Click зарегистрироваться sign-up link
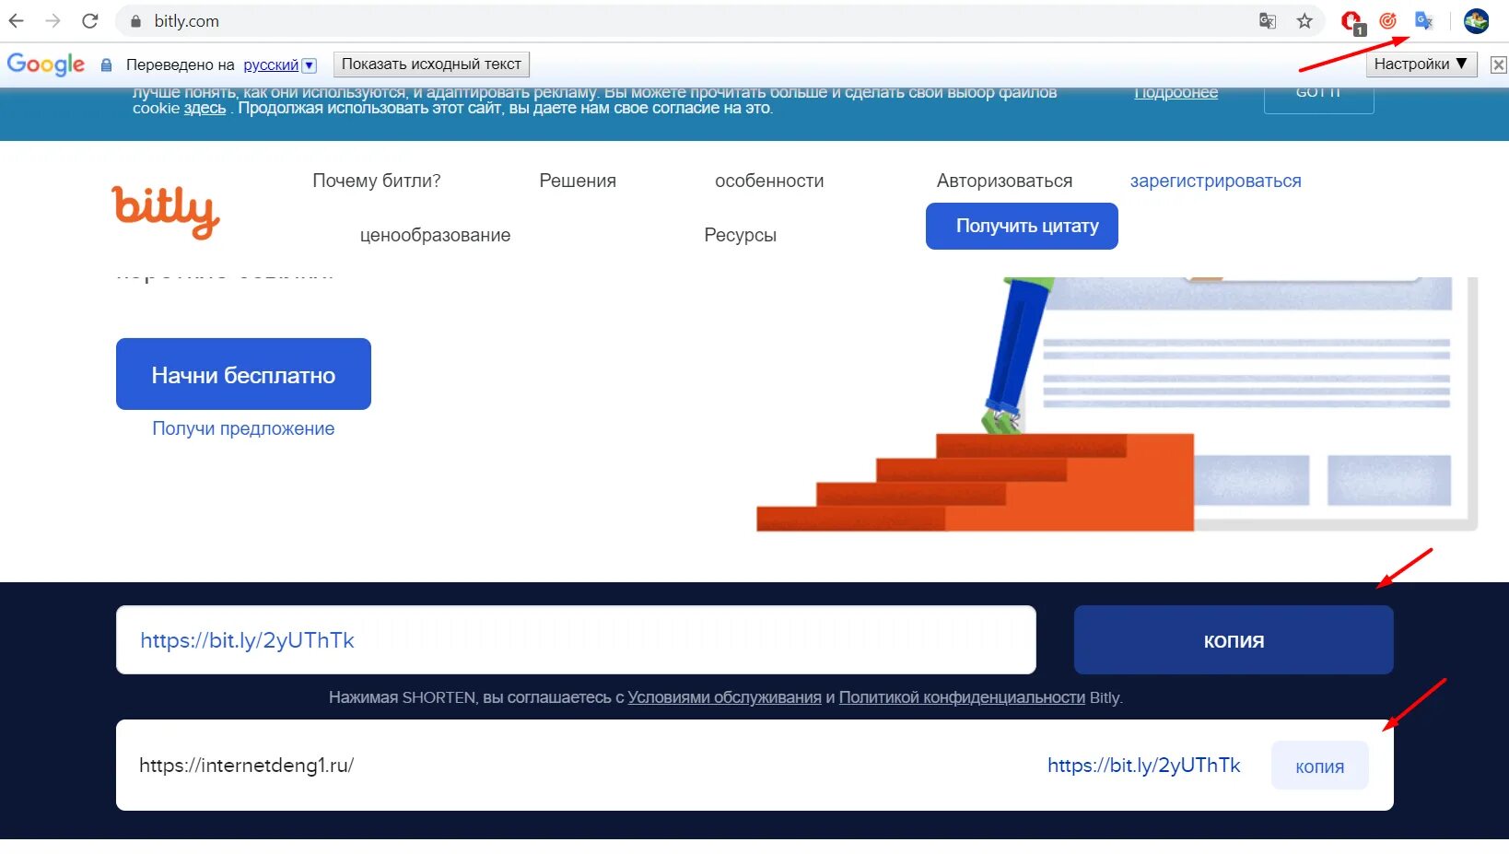The image size is (1509, 854). (1215, 181)
